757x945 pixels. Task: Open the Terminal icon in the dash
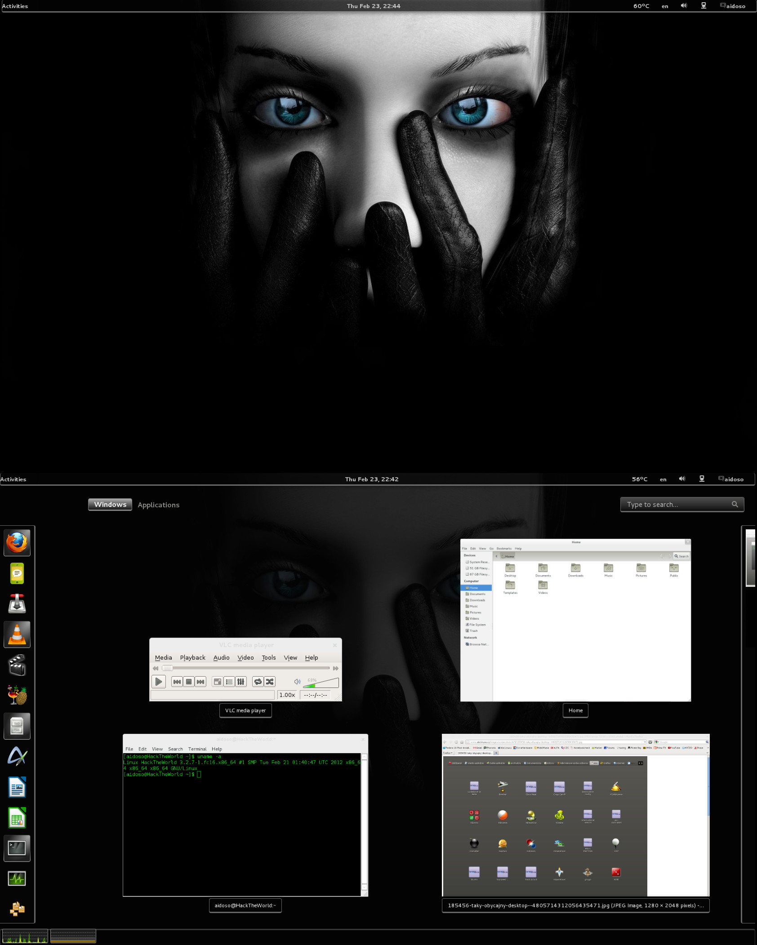click(17, 848)
